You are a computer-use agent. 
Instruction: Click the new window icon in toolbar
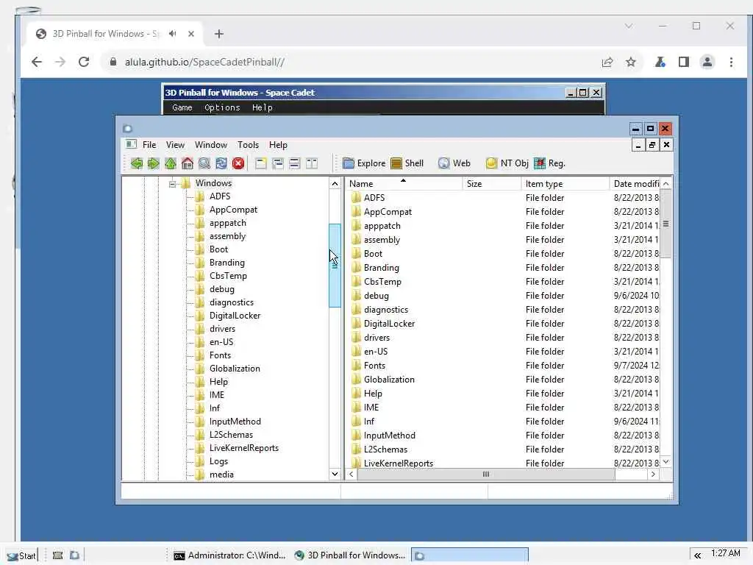pyautogui.click(x=261, y=163)
